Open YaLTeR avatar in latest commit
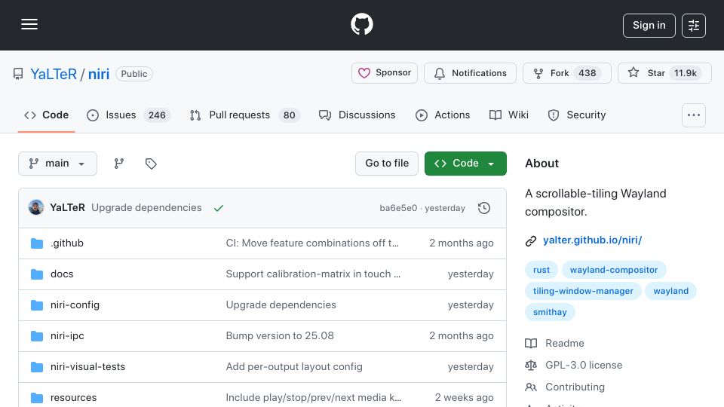This screenshot has width=724, height=407. 36,208
